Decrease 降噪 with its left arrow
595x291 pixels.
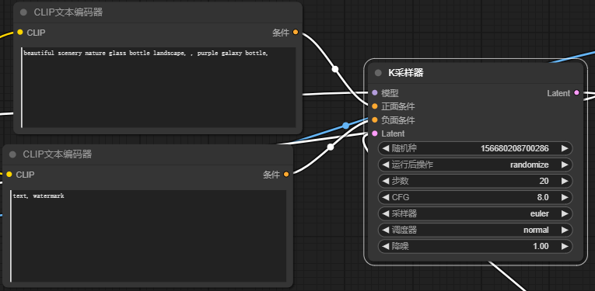tap(386, 246)
